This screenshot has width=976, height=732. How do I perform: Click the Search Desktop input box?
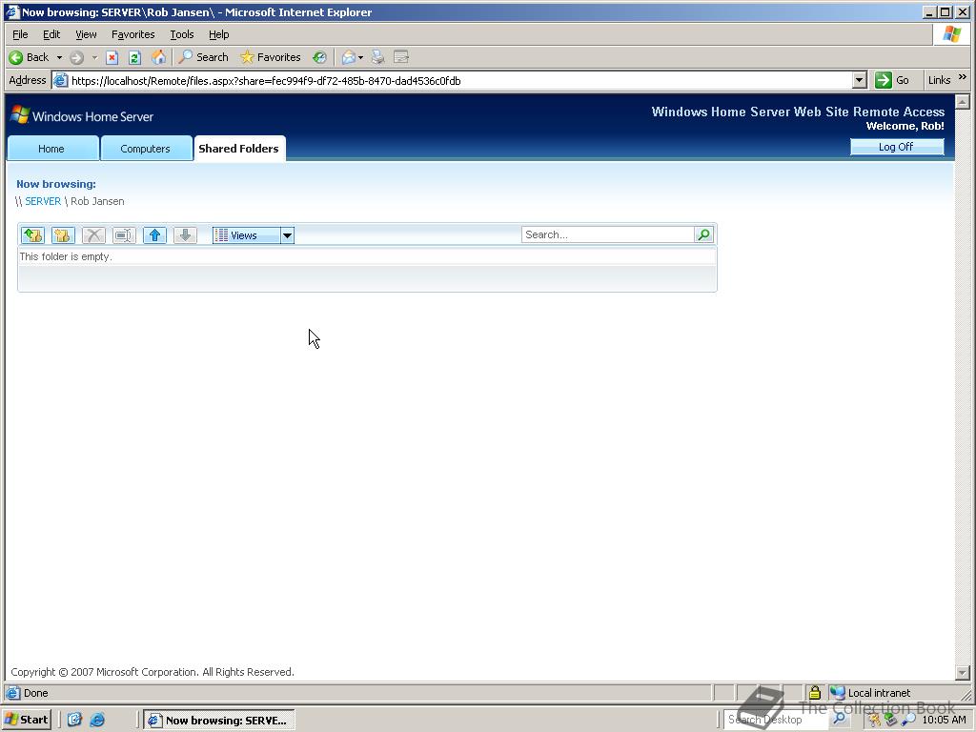[777, 719]
